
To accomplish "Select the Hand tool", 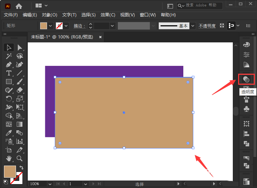I will click(9, 158).
